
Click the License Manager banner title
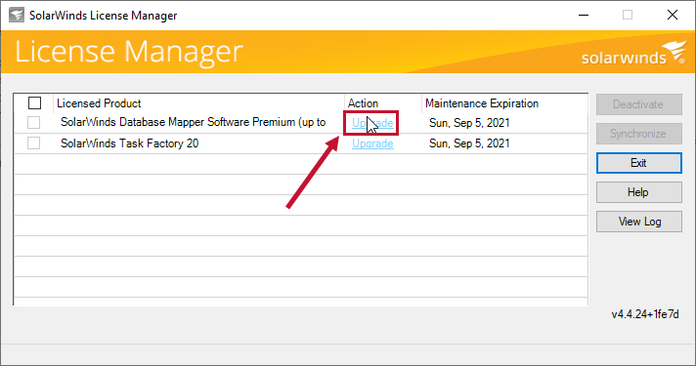129,52
